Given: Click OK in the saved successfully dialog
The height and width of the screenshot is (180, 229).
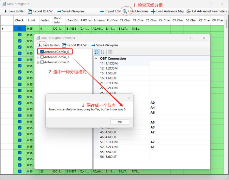Looking at the screenshot, I should pos(120,122).
